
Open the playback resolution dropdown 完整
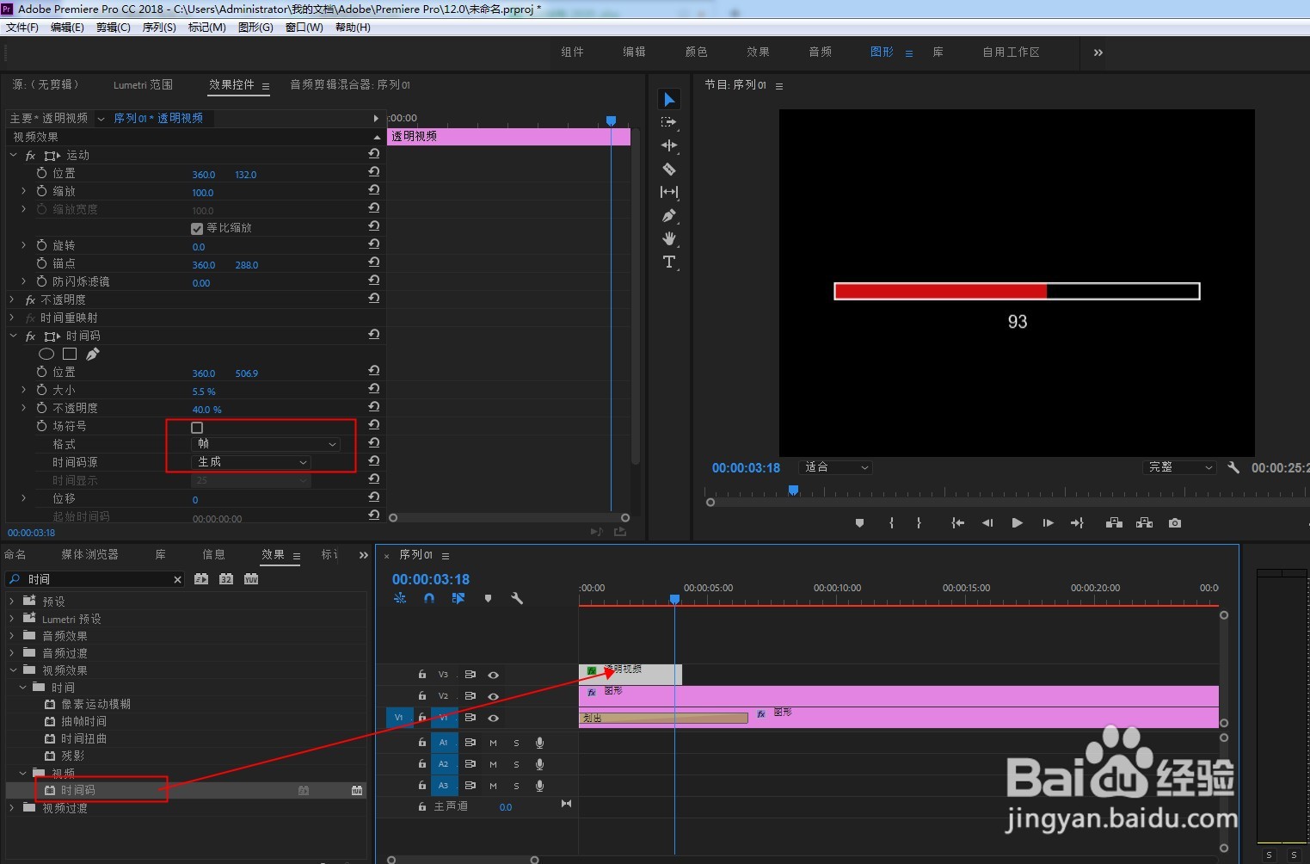pyautogui.click(x=1180, y=467)
